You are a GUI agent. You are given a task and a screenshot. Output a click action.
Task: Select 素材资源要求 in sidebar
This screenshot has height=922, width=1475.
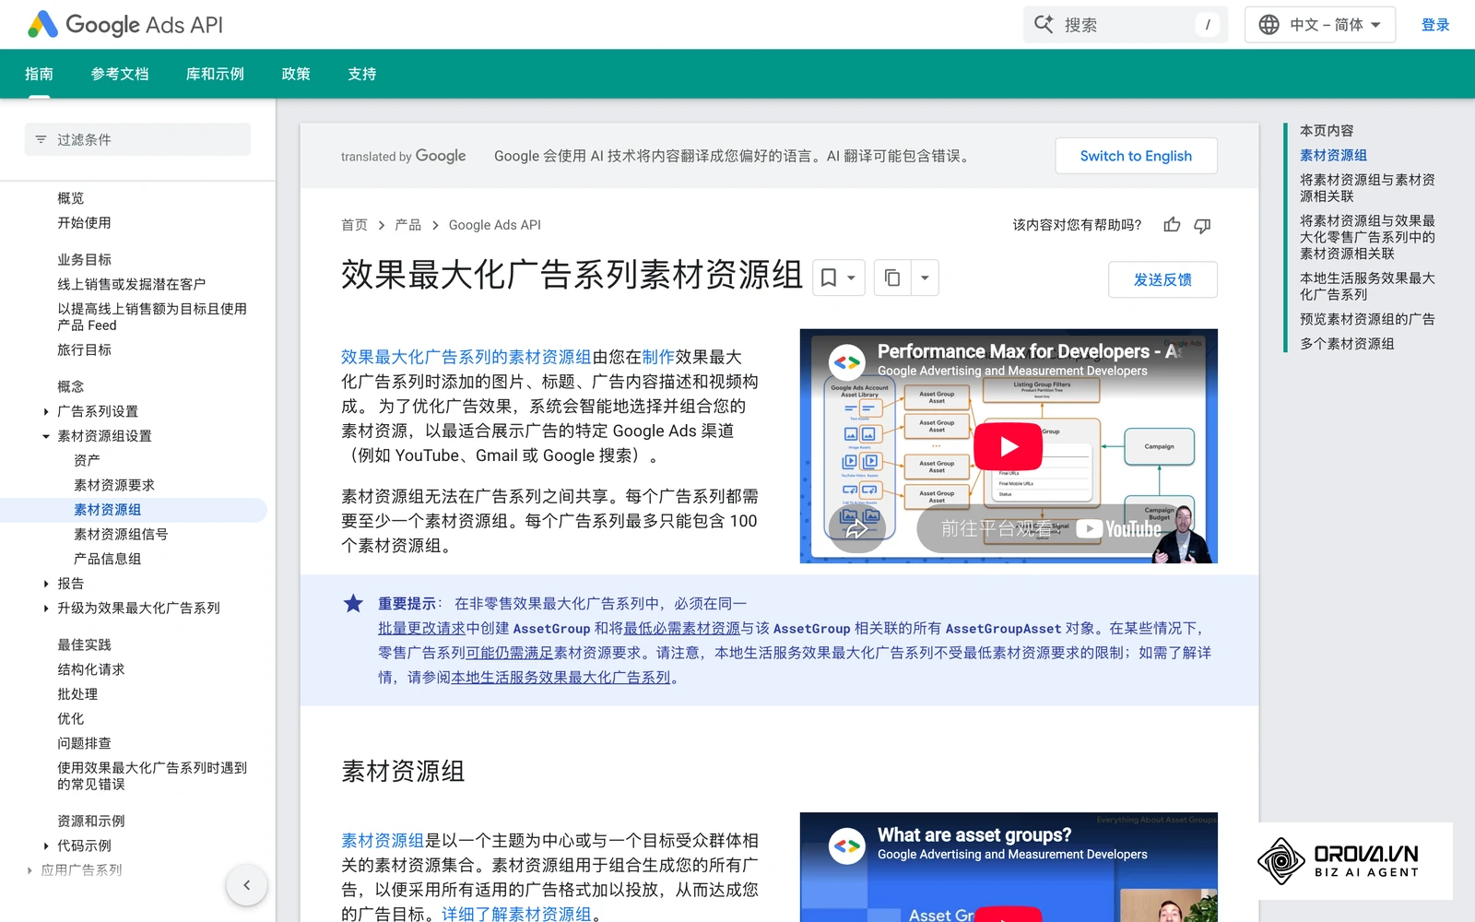[114, 485]
